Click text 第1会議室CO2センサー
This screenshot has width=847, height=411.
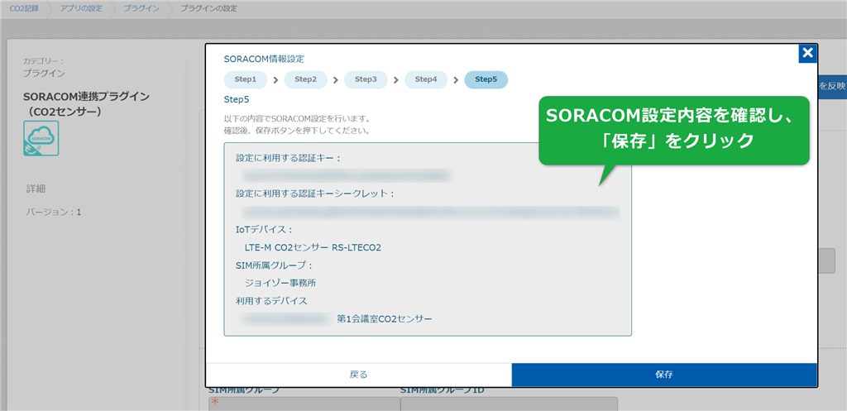click(x=384, y=318)
